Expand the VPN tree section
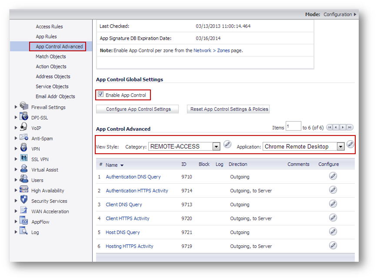This screenshot has width=377, height=280. [16, 149]
